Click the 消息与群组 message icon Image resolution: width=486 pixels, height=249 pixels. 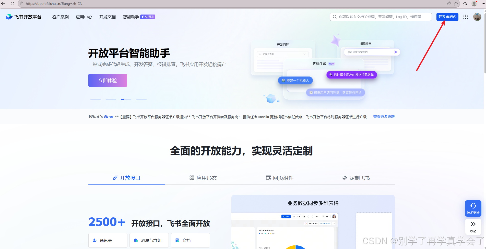click(136, 240)
